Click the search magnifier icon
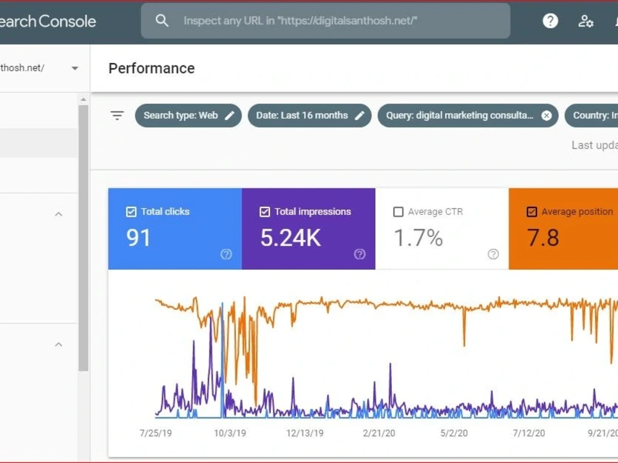Viewport: 618px width, 463px height. pos(161,20)
